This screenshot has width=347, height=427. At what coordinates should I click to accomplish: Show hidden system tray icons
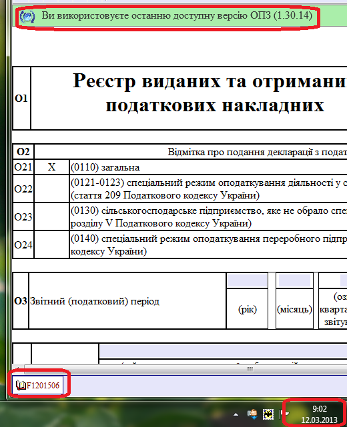pyautogui.click(x=236, y=415)
